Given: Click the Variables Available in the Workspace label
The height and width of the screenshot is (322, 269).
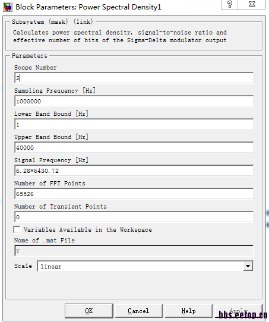Looking at the screenshot, I should point(88,229).
